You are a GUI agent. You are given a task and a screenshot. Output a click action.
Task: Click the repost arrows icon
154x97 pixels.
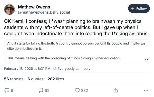pyautogui.click(x=41, y=90)
